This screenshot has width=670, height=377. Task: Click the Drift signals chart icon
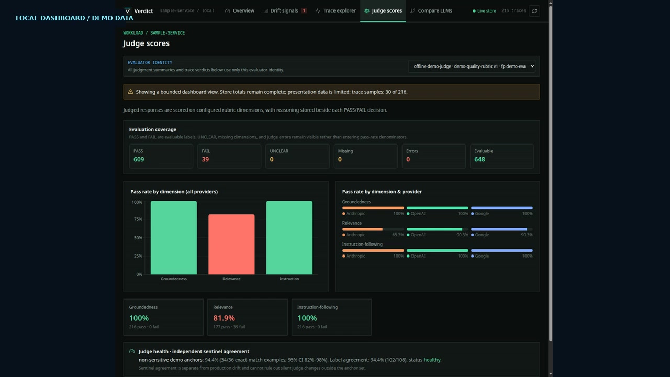(266, 10)
